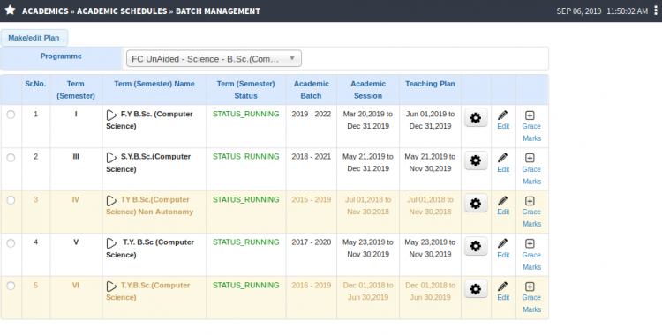Open gear settings for F.Y B.Sc. row
This screenshot has width=662, height=335.
476,118
